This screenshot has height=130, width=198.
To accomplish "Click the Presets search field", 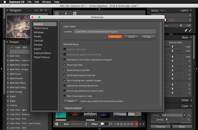I will [x=20, y=51].
